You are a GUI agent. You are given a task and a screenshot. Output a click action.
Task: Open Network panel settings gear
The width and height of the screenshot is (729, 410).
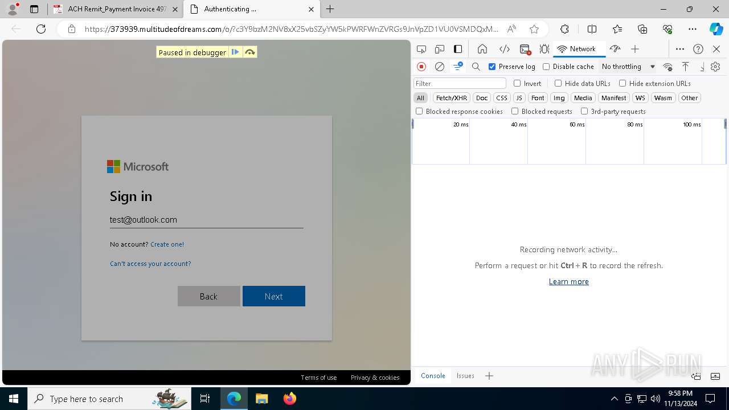[x=715, y=67]
